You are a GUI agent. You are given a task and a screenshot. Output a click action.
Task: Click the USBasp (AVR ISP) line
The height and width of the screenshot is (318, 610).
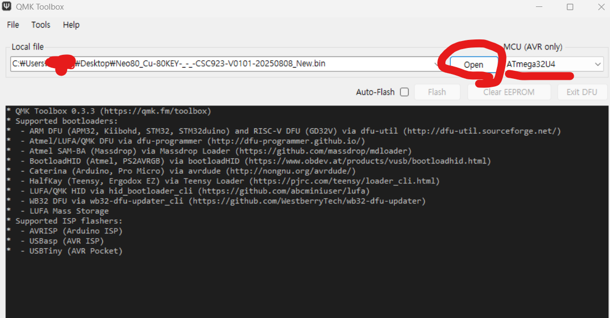click(x=62, y=241)
